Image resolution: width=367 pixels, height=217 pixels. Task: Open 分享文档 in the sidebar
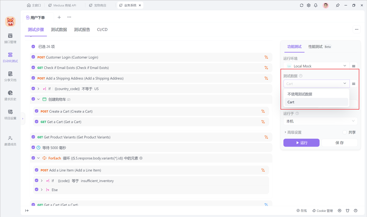(10, 76)
